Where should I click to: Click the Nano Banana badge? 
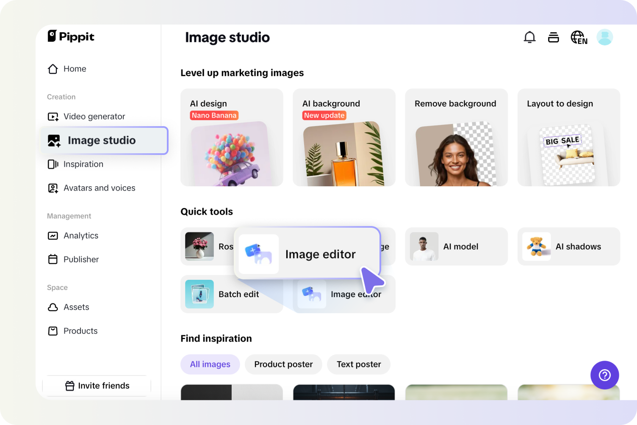point(214,116)
